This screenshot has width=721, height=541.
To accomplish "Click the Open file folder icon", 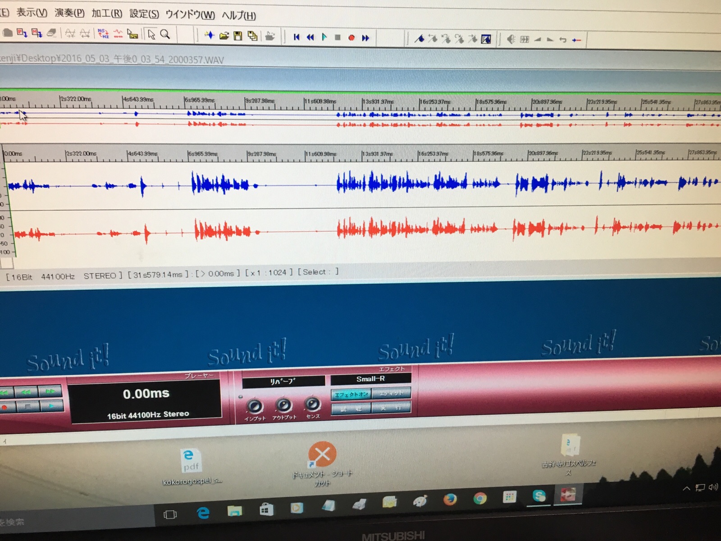I will click(x=224, y=36).
